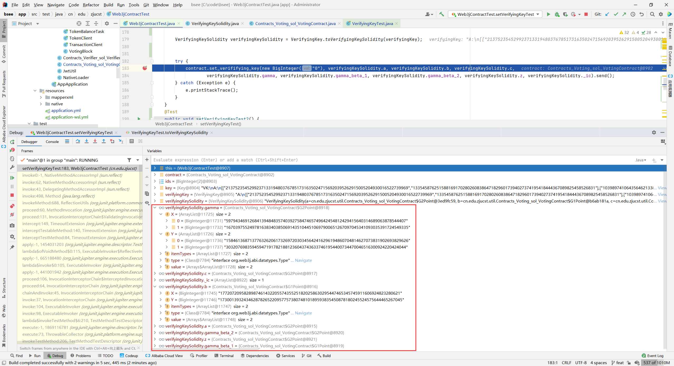This screenshot has width=674, height=366.
Task: Click the Get Thread Dump camera icon
Action: pos(12,226)
